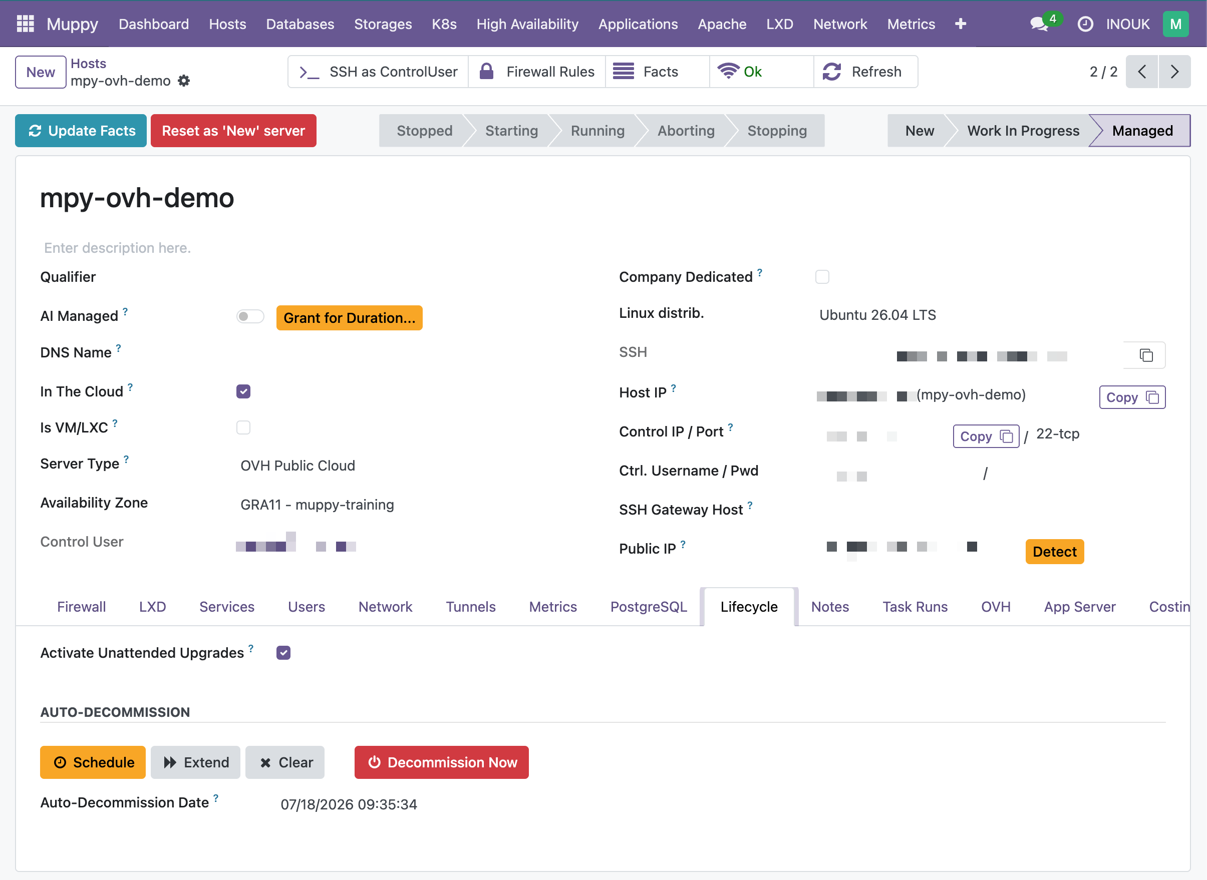Show the Is VM/LXC help tooltip
This screenshot has height=880, width=1207.
coord(115,423)
